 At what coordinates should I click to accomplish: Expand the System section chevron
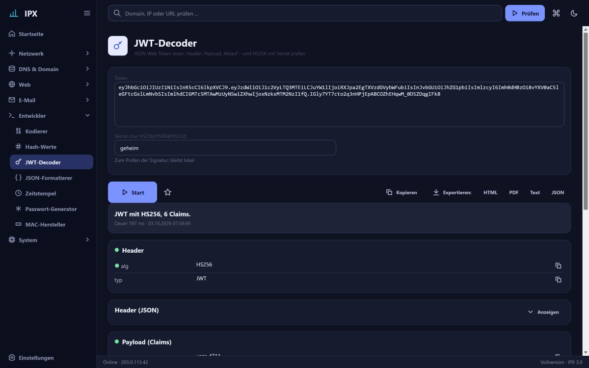[87, 240]
